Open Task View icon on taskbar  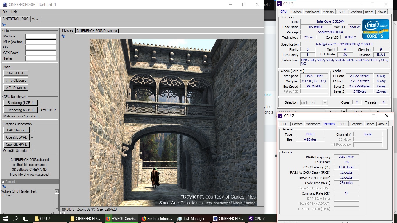26,219
